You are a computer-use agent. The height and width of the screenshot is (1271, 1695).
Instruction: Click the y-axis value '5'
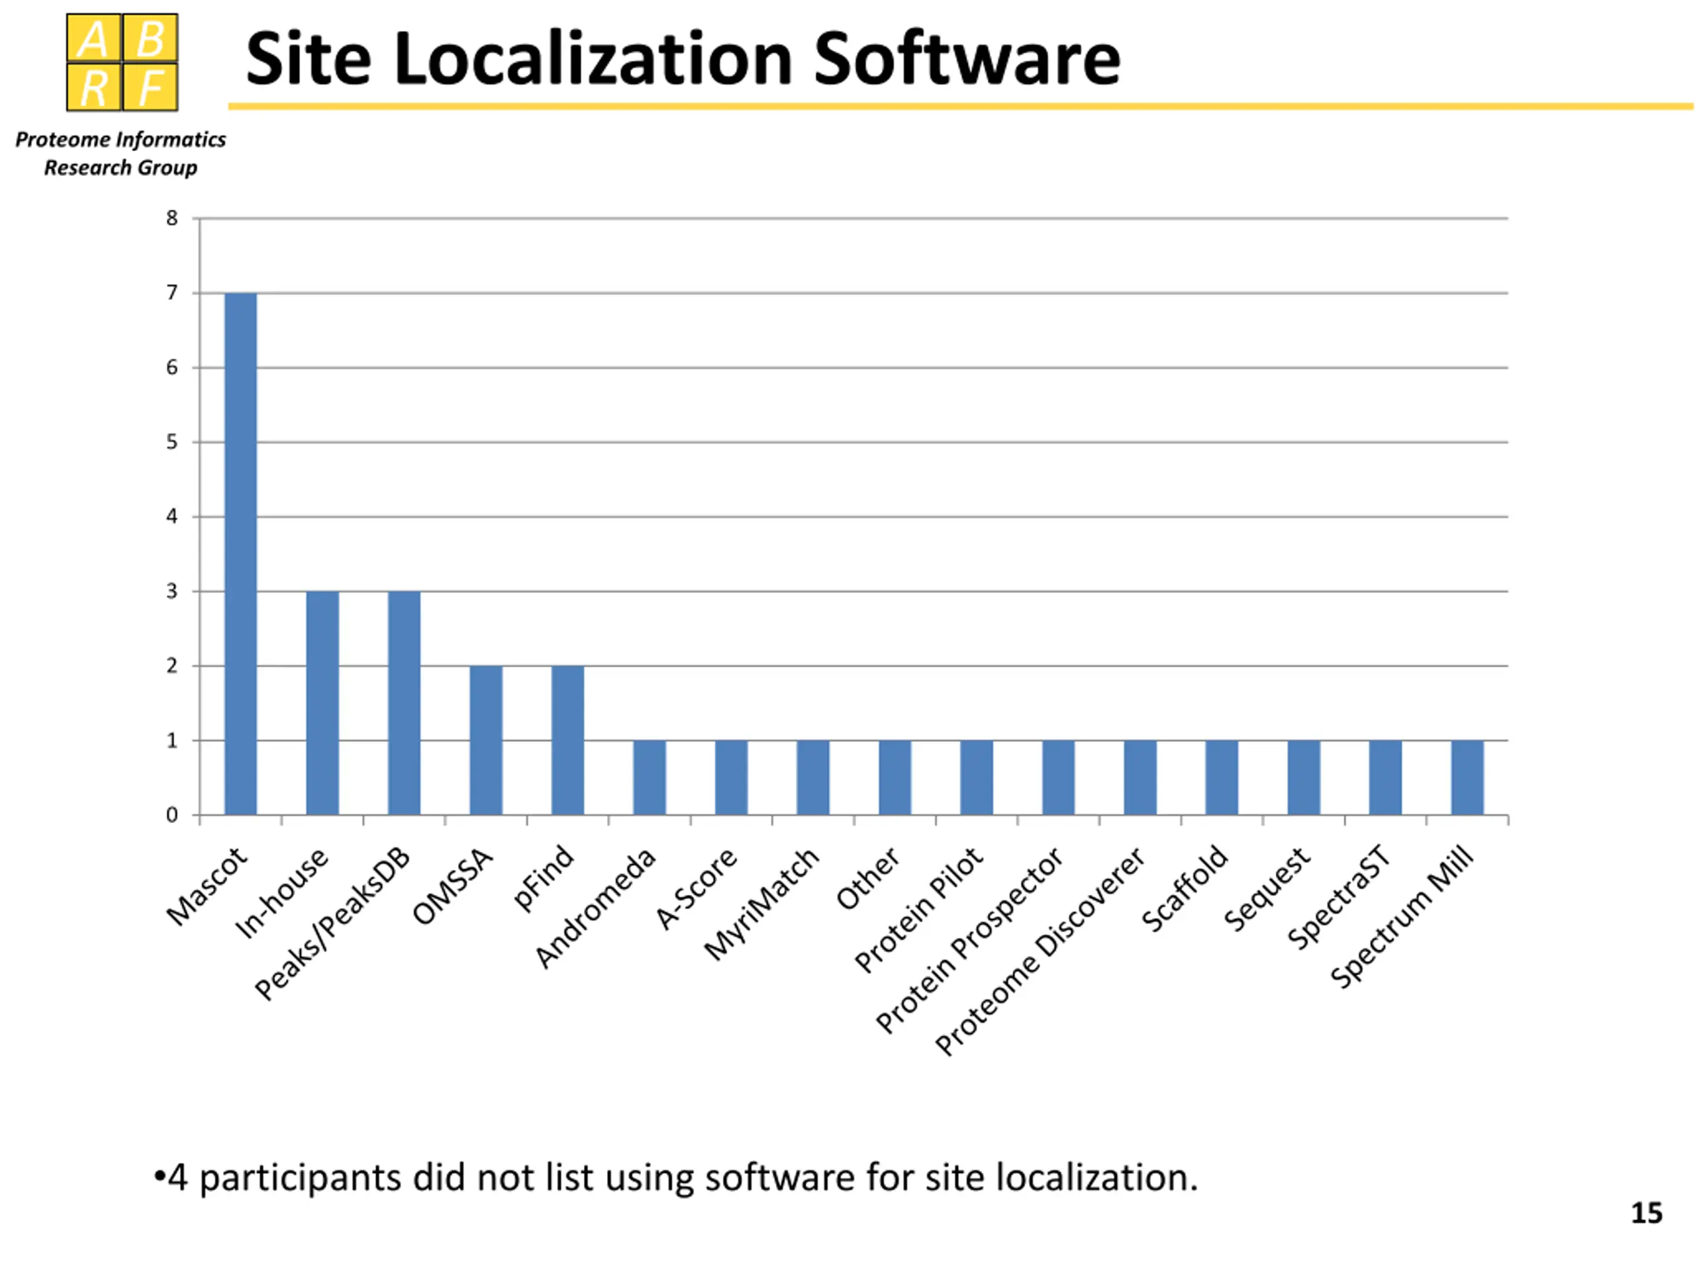[x=171, y=442]
